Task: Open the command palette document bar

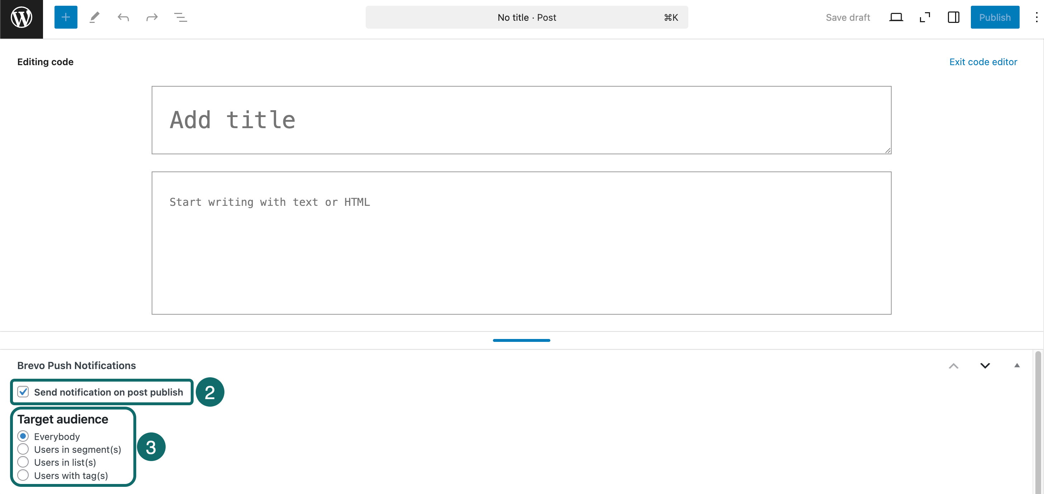Action: (526, 18)
